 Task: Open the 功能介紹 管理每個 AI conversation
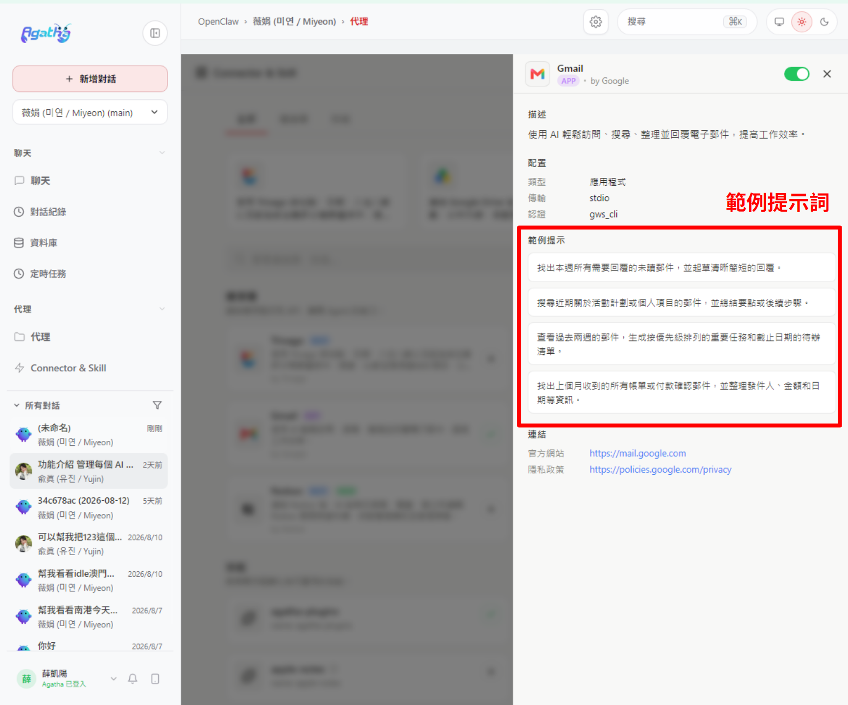click(89, 471)
